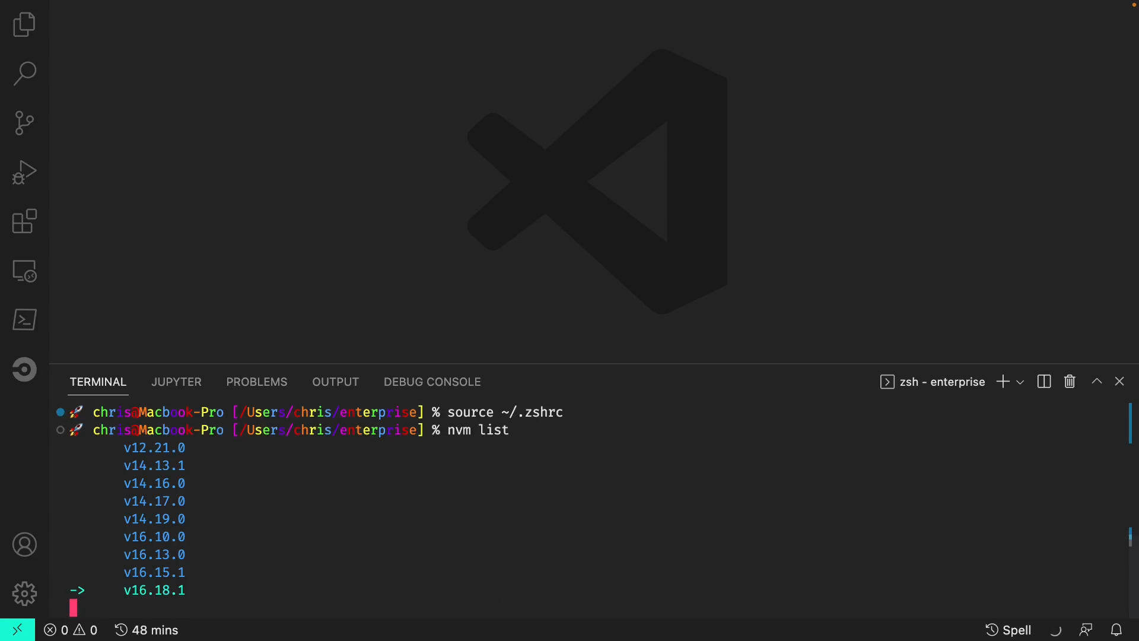The image size is (1139, 641).
Task: Switch to the PROBLEMS tab
Action: (x=256, y=382)
